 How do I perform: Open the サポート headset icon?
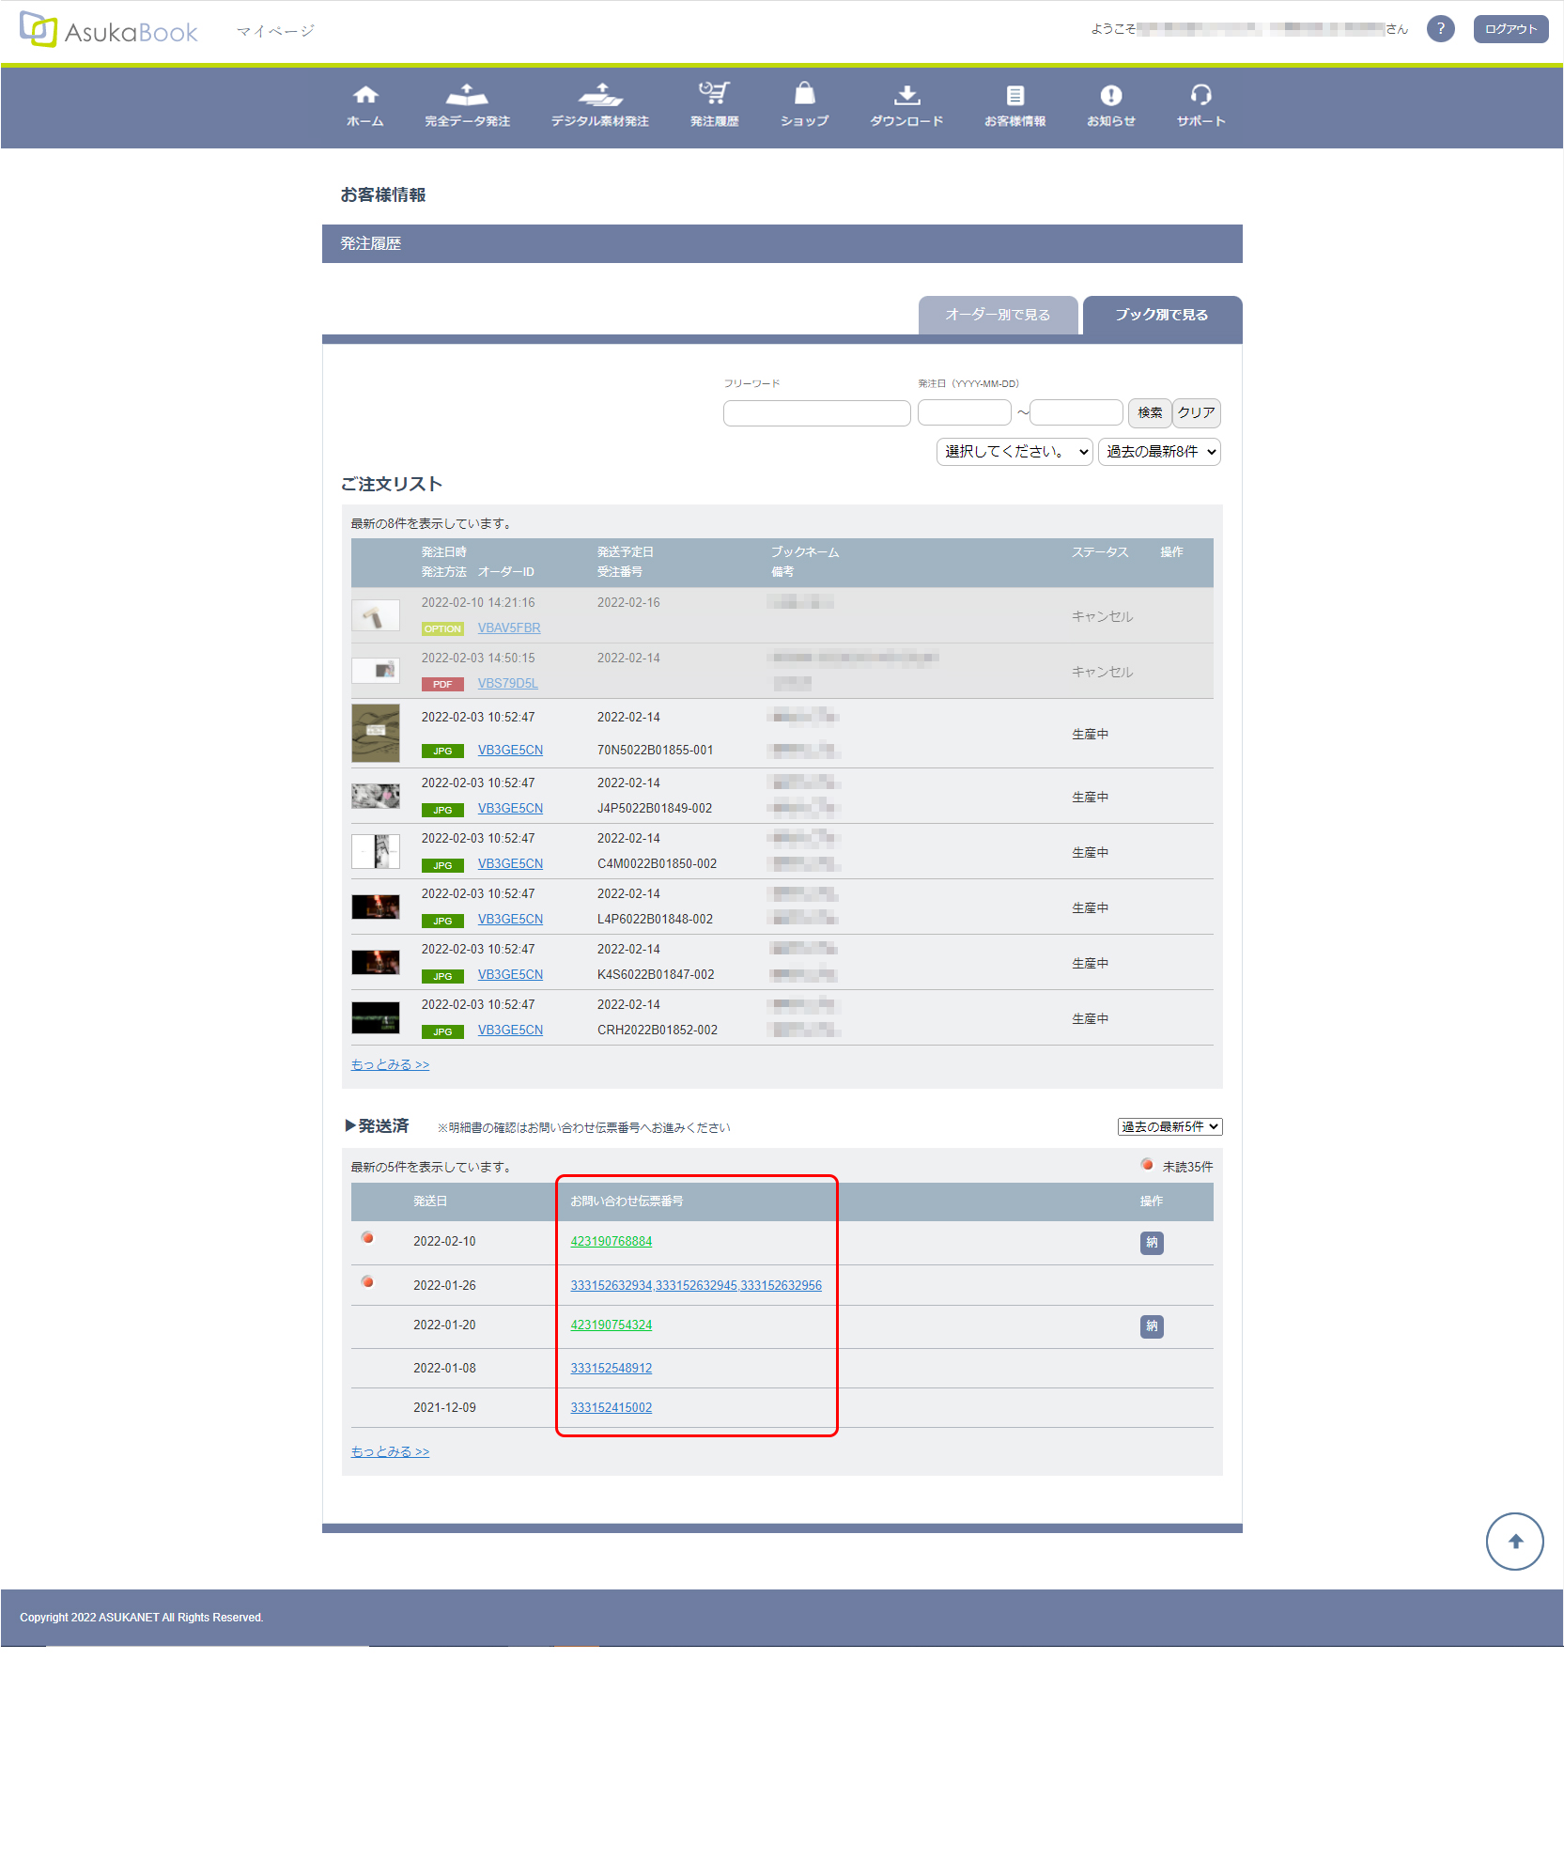coord(1200,96)
